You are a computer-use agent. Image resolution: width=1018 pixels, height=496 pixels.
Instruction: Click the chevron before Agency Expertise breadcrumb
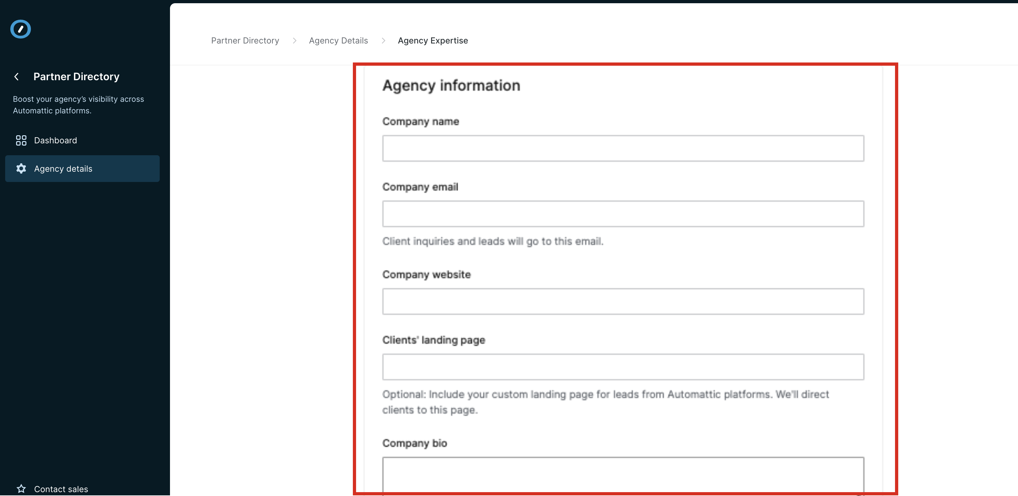(x=383, y=41)
